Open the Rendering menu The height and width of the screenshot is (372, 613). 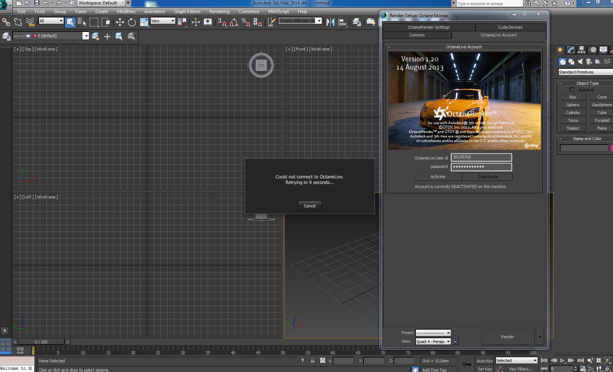coord(219,12)
